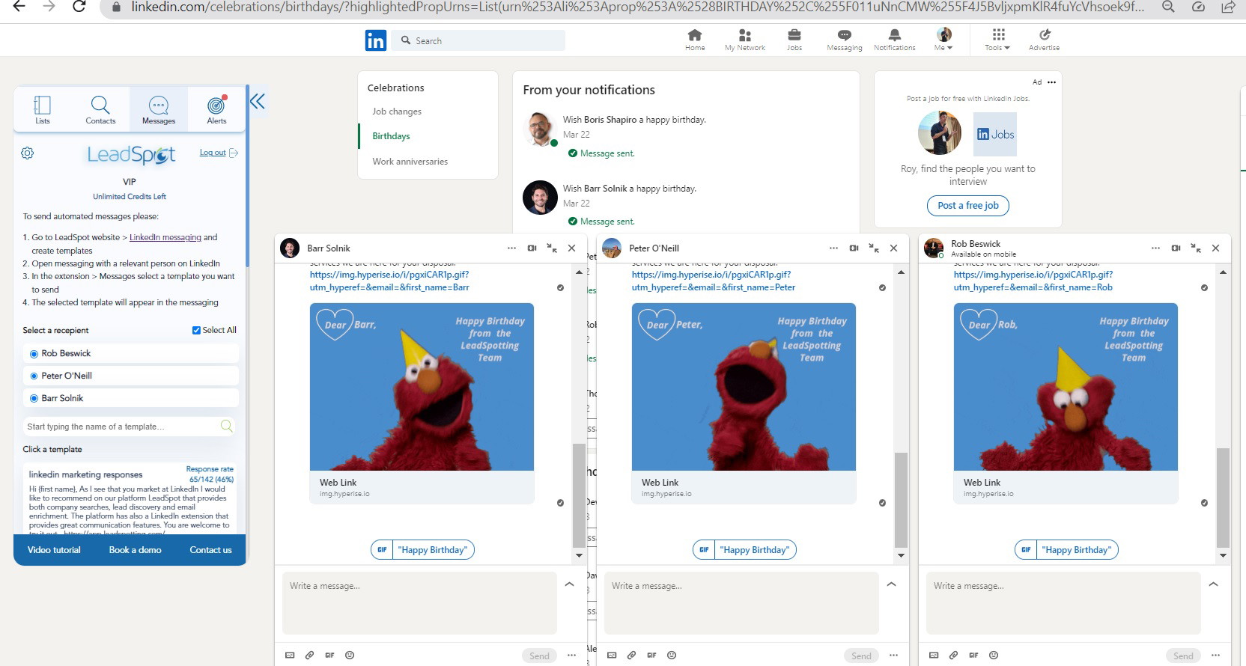Select Rob Beswick recipient radio
The height and width of the screenshot is (666, 1246).
click(34, 353)
